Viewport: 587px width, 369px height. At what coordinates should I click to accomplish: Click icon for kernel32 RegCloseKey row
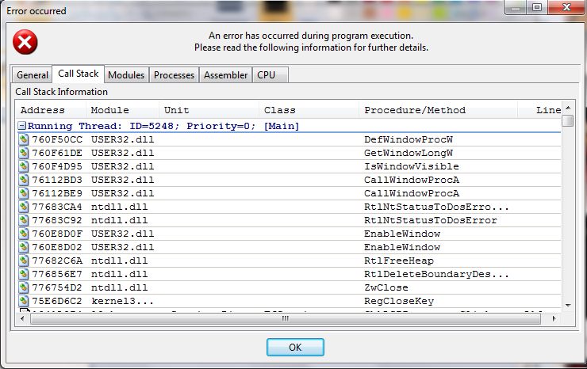pyautogui.click(x=24, y=301)
